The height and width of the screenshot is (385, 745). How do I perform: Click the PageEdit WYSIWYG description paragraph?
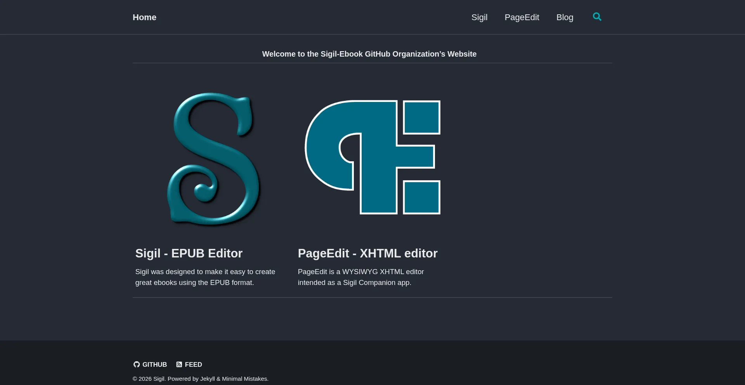(361, 277)
